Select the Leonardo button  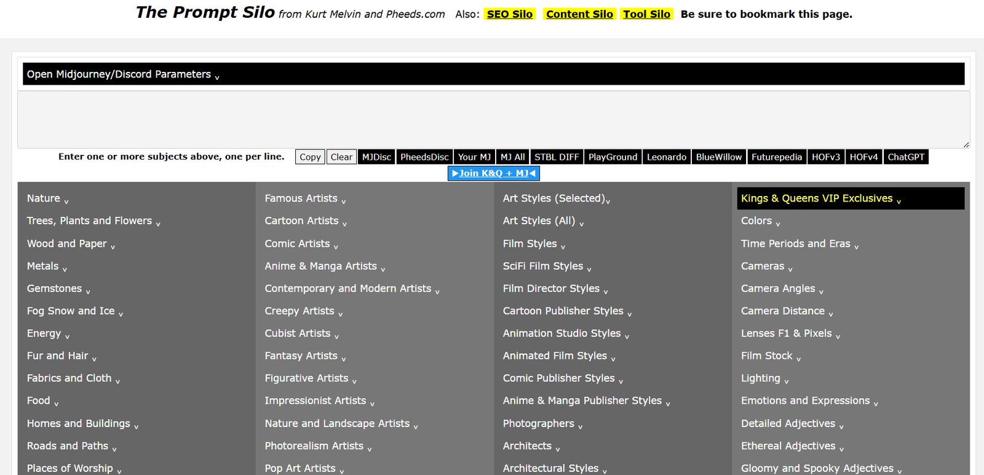pyautogui.click(x=666, y=157)
